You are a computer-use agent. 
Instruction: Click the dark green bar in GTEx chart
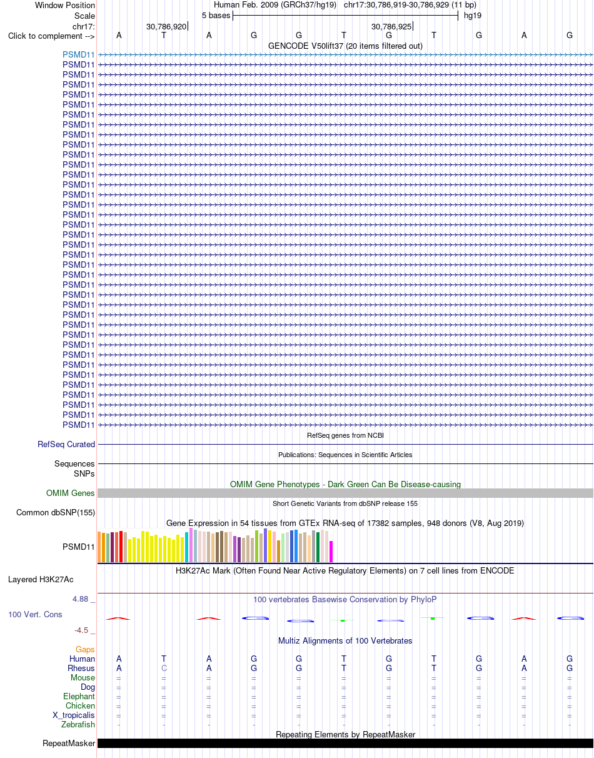point(318,547)
